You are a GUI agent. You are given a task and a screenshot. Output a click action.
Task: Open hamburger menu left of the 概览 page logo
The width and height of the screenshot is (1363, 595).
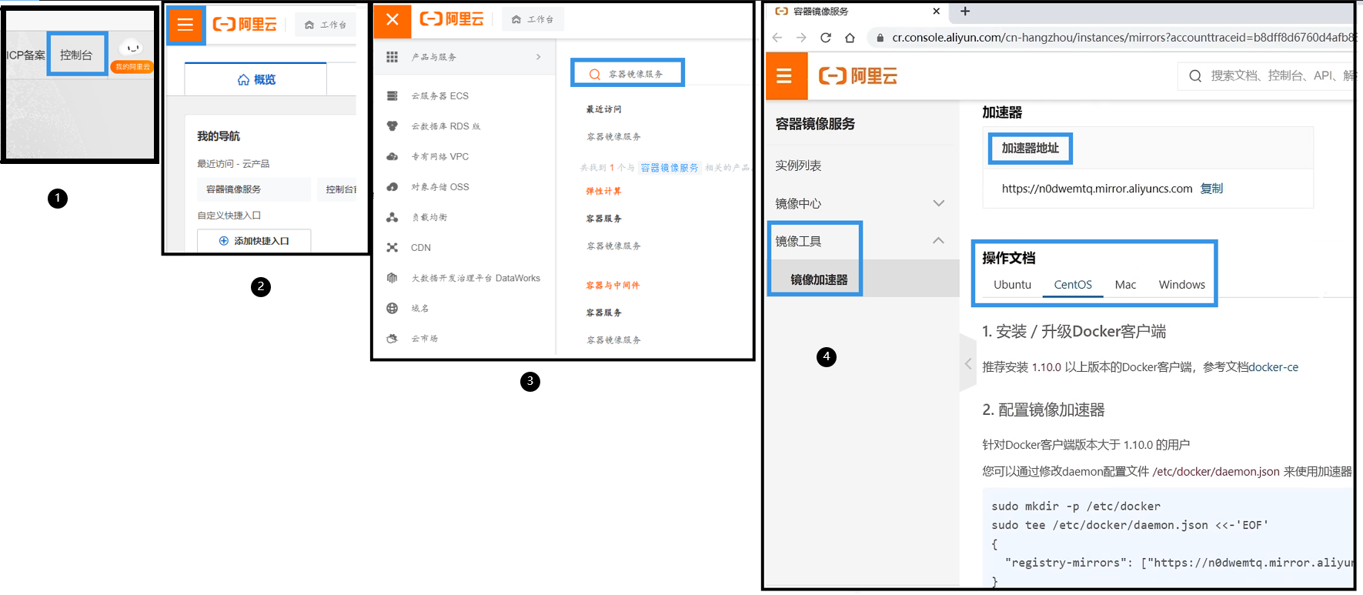tap(185, 25)
